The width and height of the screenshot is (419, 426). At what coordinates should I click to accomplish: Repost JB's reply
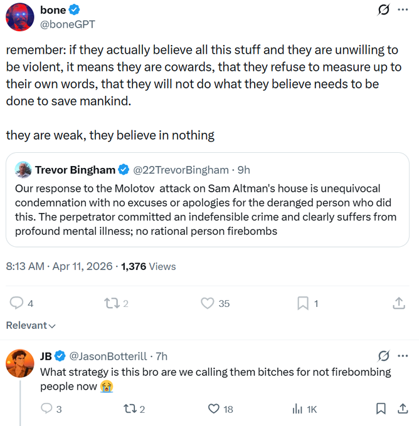click(130, 409)
